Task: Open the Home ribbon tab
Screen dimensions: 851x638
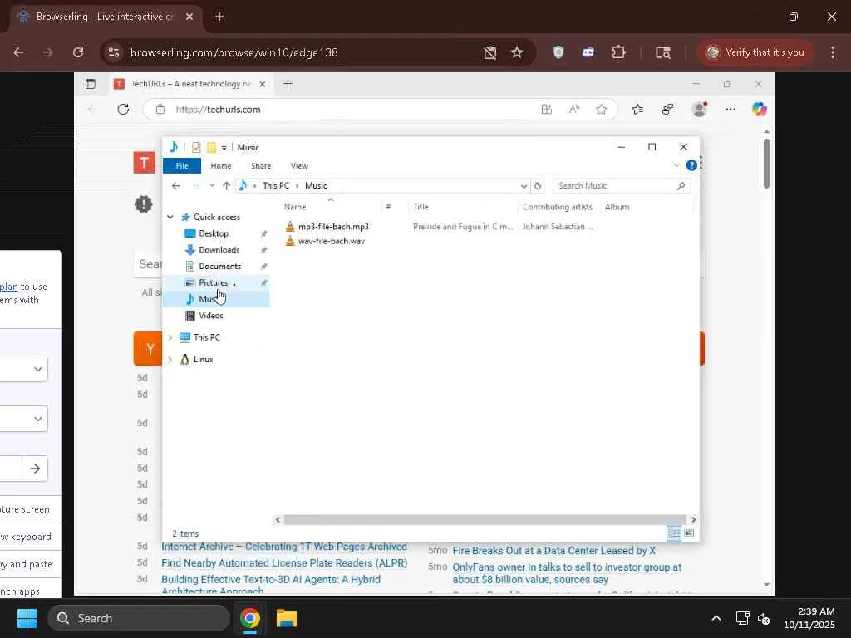Action: tap(221, 166)
